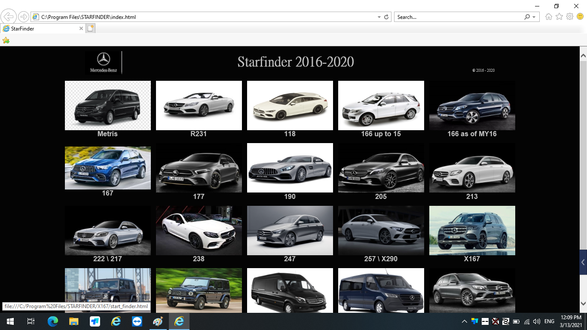Screen dimensions: 587x330
Task: Click the smiley feedback icon
Action: pos(580,17)
